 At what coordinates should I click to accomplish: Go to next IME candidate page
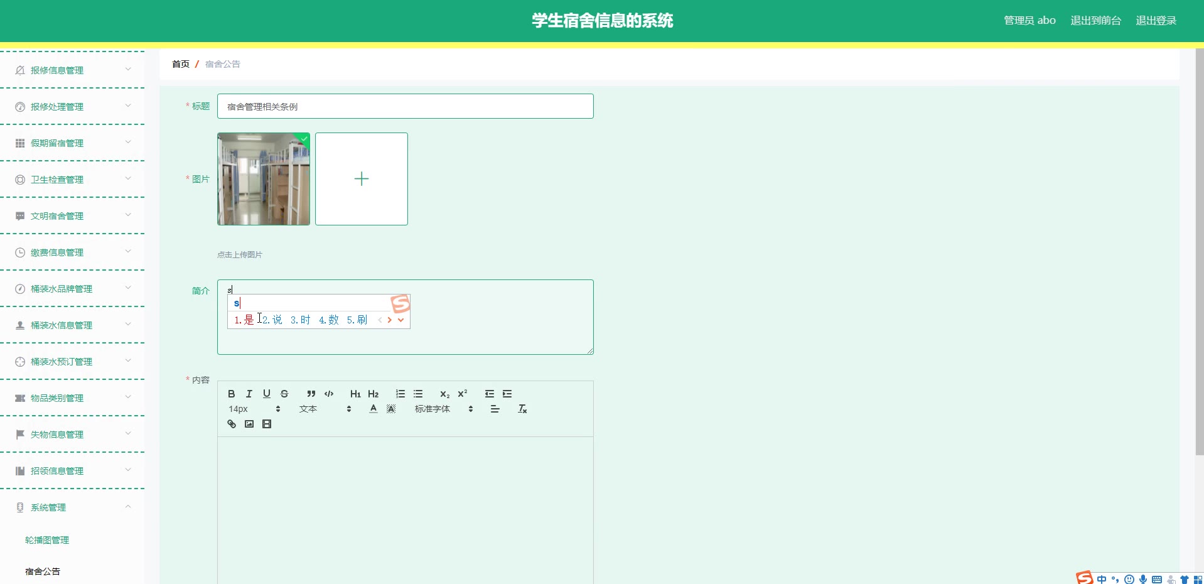click(x=390, y=320)
